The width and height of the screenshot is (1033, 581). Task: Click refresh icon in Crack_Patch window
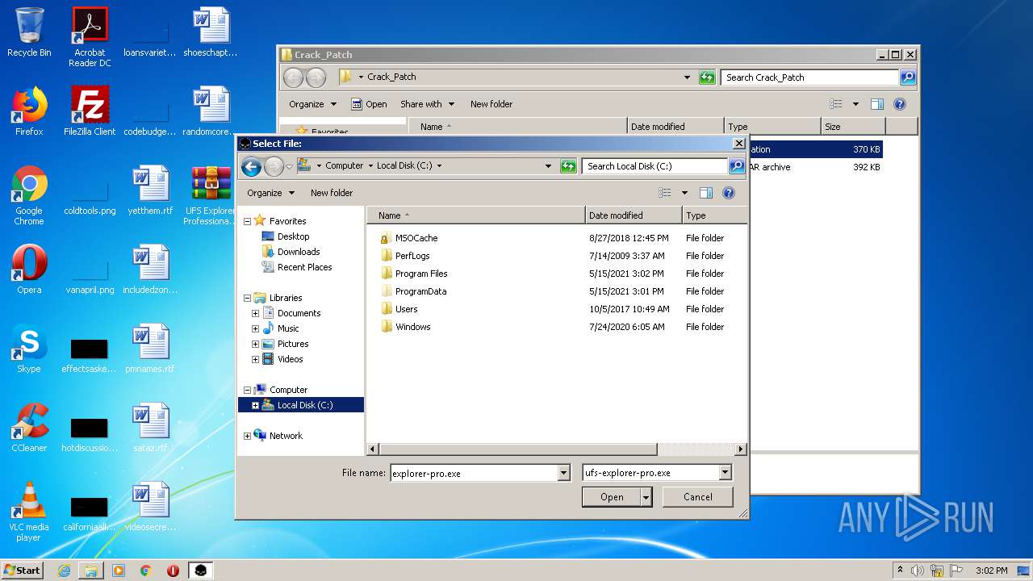coord(707,77)
